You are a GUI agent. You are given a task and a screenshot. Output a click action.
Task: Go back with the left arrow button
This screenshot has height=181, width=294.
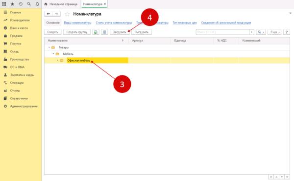point(49,14)
